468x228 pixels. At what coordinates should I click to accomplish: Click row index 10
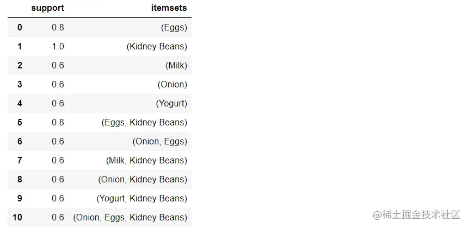click(x=17, y=217)
